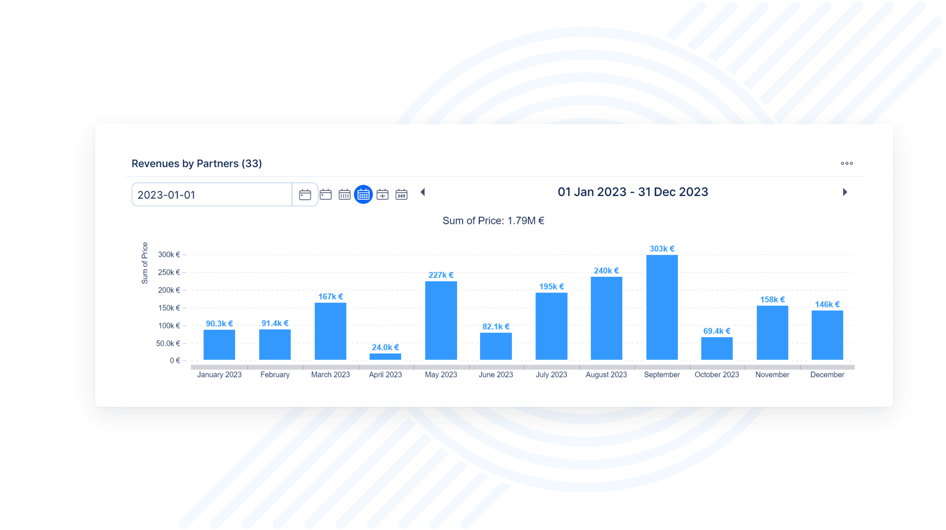Viewport: 946px width, 530px height.
Task: Click the December 146k € bar
Action: pos(827,335)
